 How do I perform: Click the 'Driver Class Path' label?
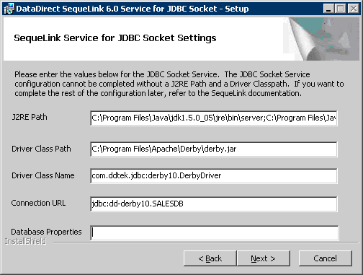[x=41, y=149]
